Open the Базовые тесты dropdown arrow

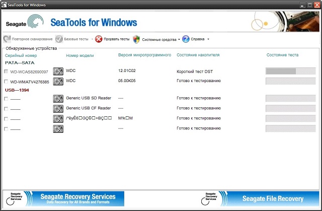92,39
